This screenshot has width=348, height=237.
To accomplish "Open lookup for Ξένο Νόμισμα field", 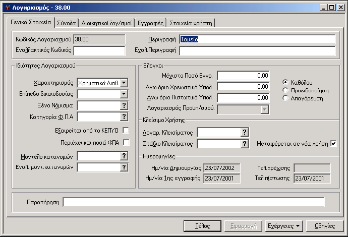I will [124, 105].
